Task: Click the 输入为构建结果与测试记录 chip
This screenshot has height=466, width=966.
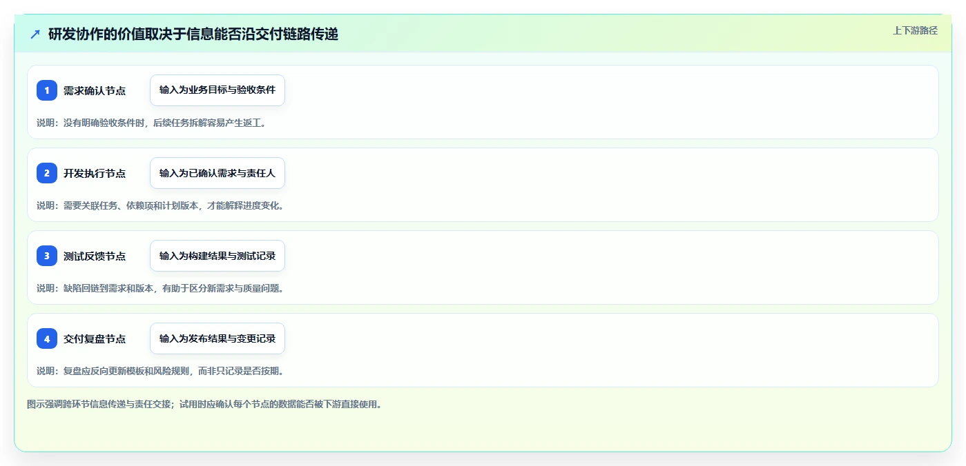Action: point(218,256)
